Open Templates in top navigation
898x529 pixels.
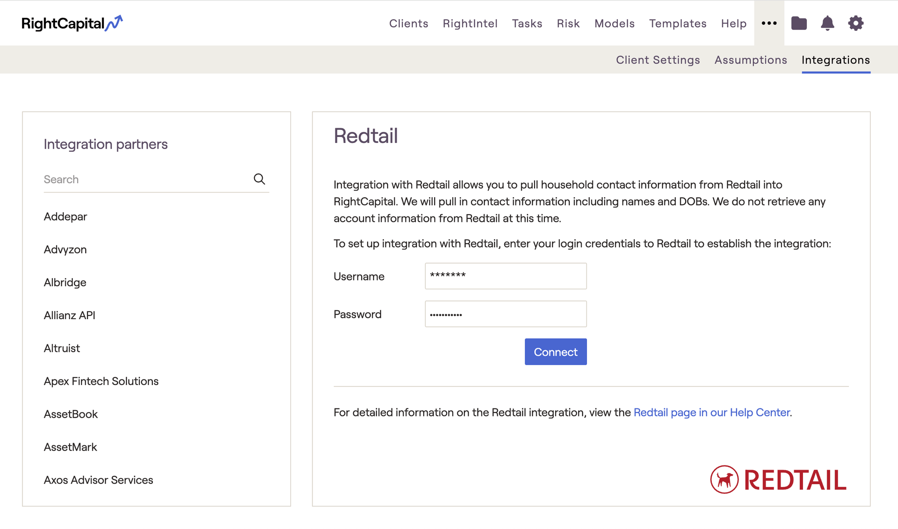(x=678, y=23)
